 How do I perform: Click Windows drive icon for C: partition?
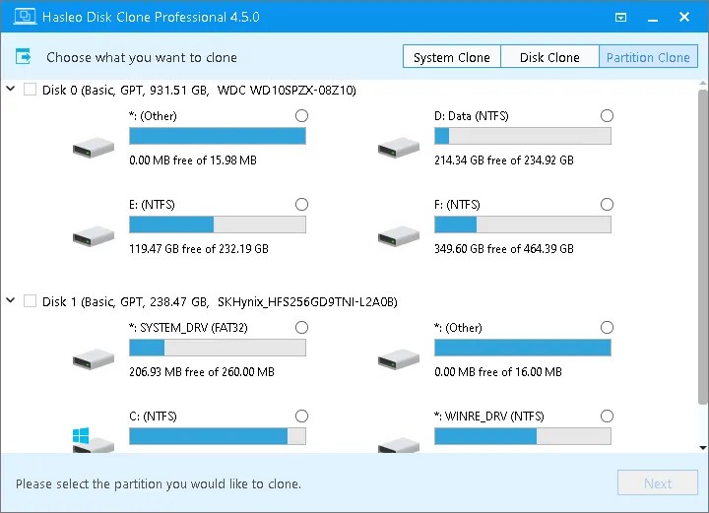point(94,440)
